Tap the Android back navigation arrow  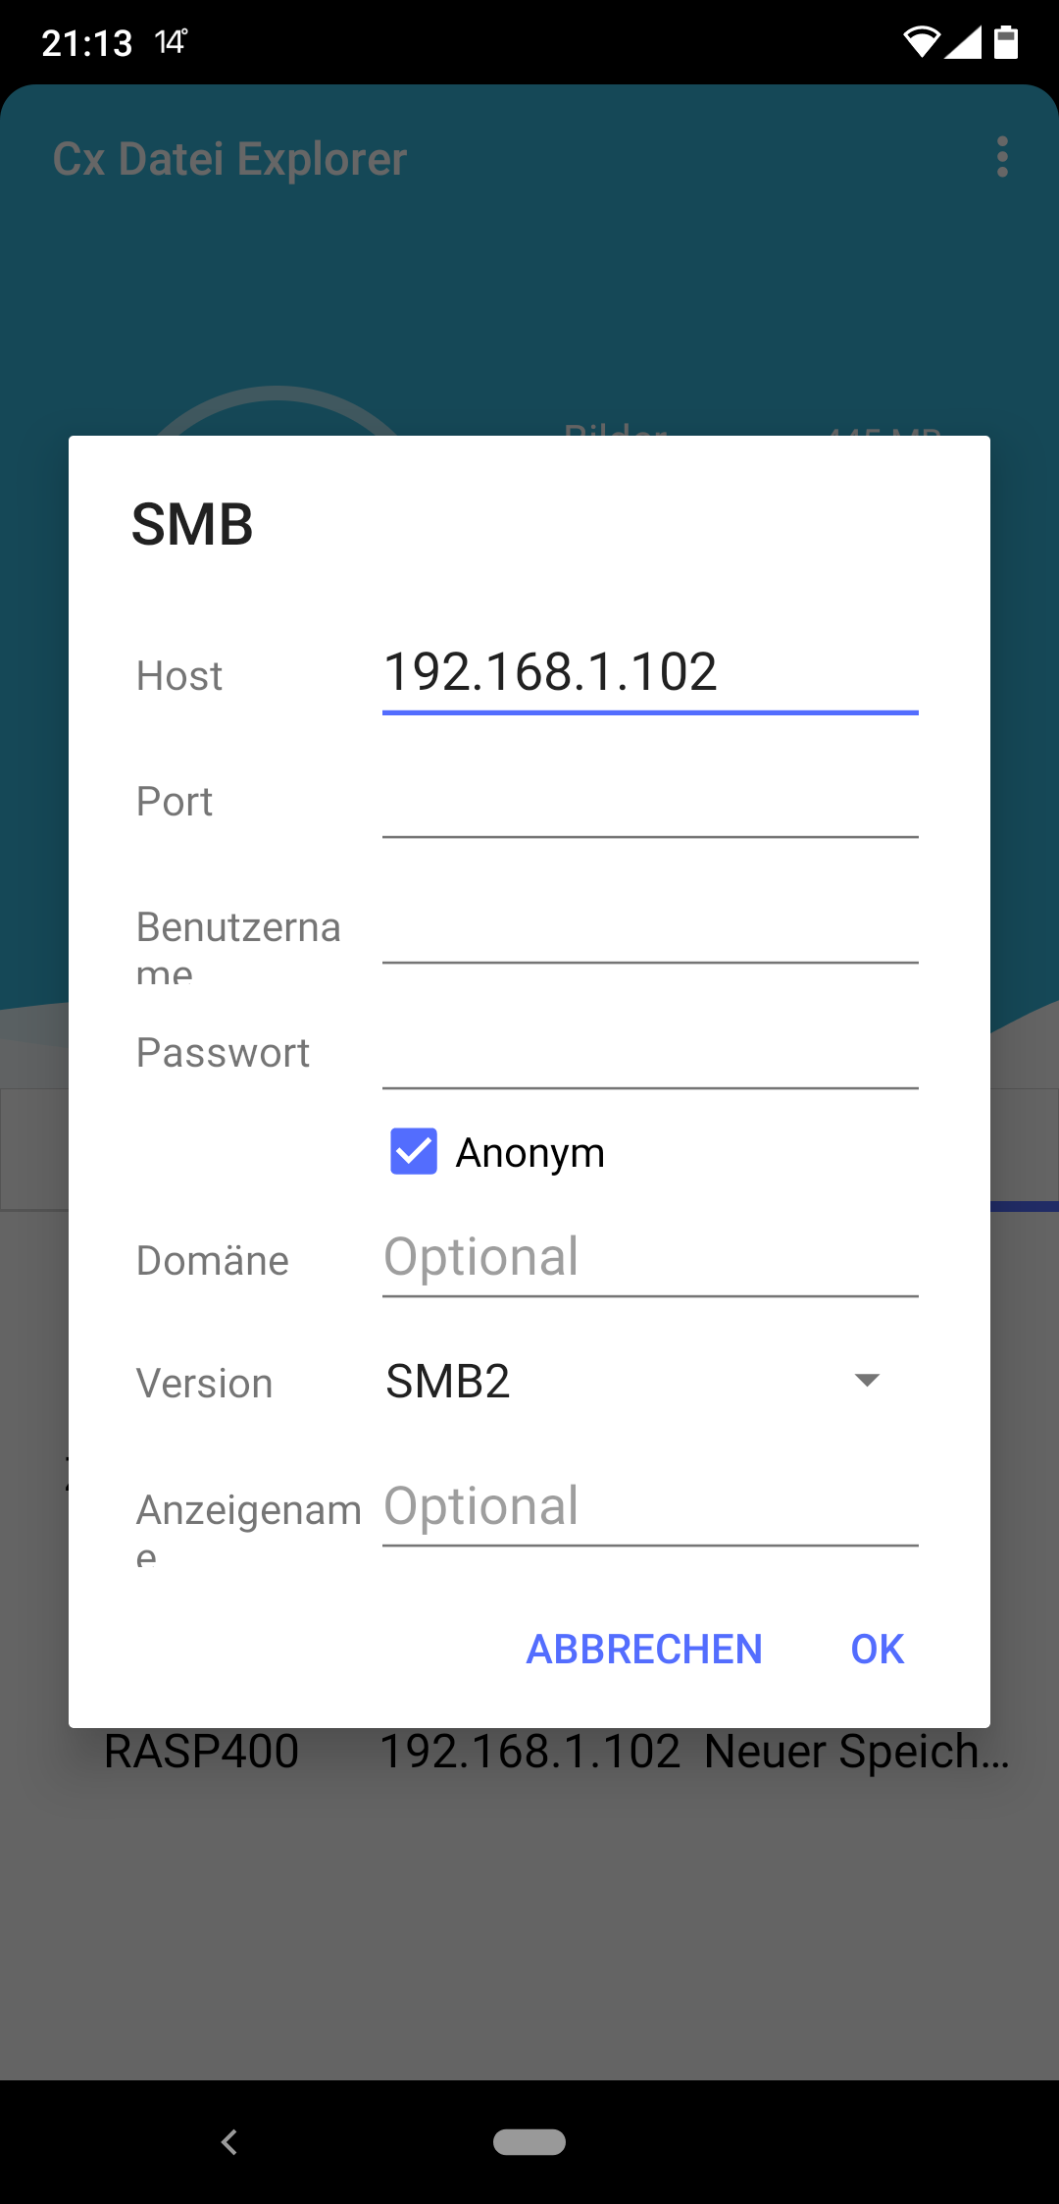[x=229, y=2141]
